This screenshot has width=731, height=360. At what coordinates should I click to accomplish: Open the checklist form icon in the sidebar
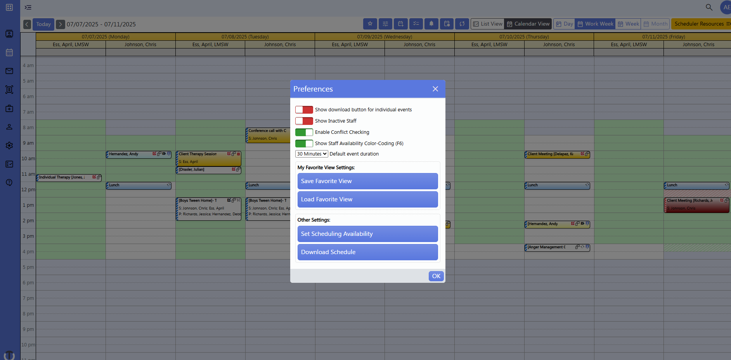pyautogui.click(x=9, y=164)
